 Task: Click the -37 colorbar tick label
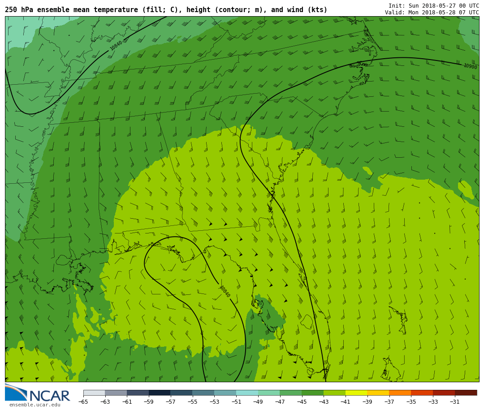389,401
